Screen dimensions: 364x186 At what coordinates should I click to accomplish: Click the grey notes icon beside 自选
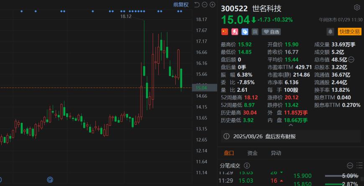coord(255,32)
